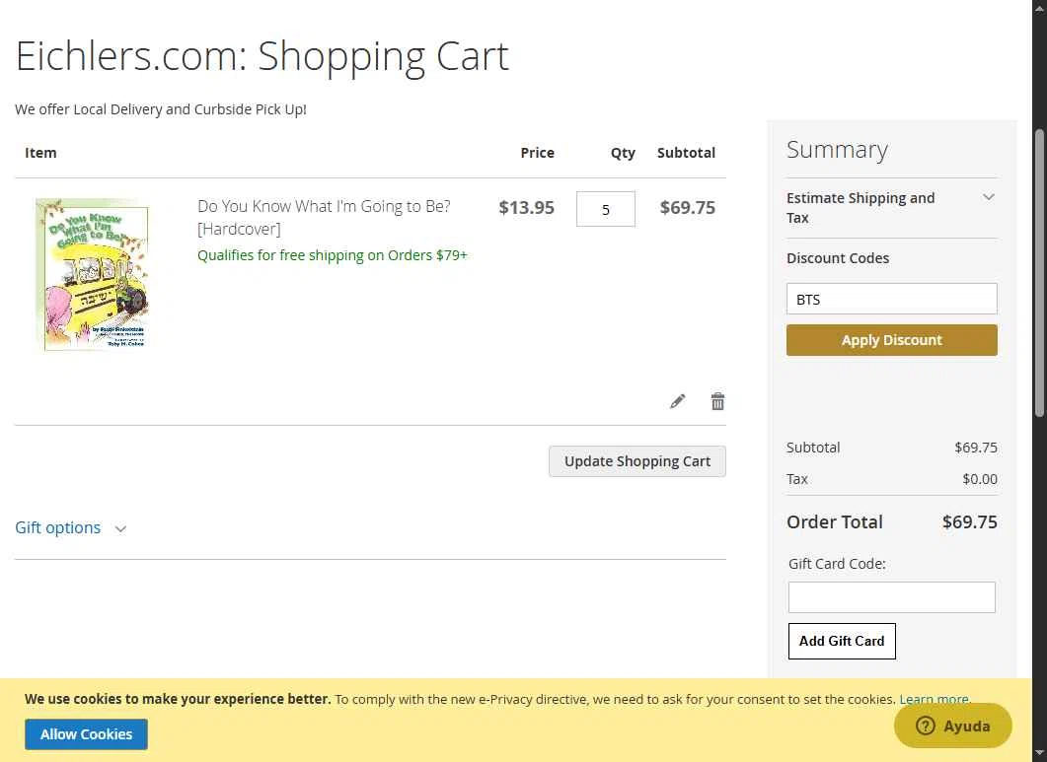Image resolution: width=1047 pixels, height=762 pixels.
Task: Expand Gift options
Action: (70, 527)
